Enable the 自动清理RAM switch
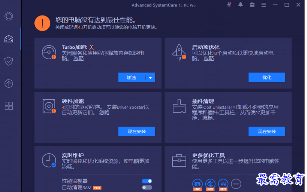307x192 pixels. tap(147, 188)
